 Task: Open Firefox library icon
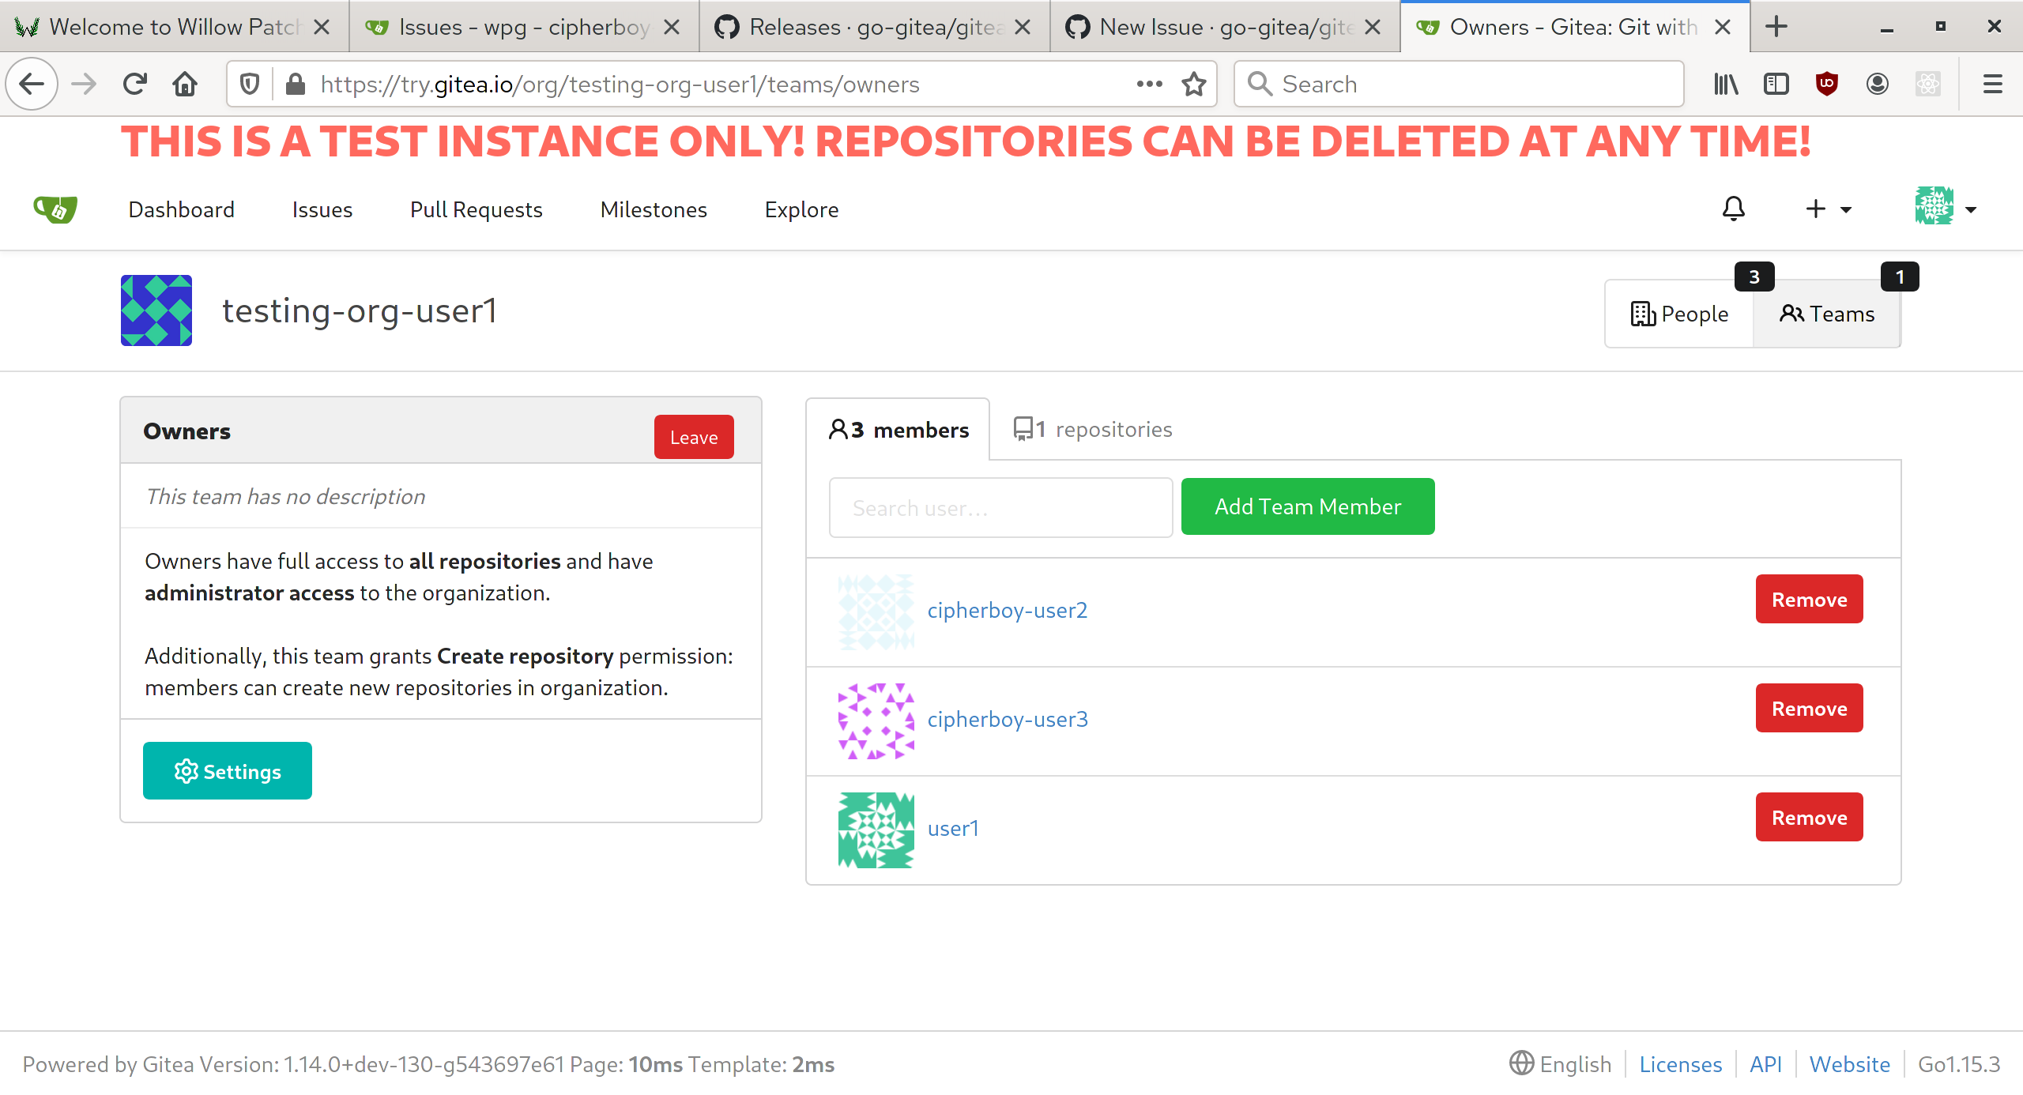pos(1726,84)
